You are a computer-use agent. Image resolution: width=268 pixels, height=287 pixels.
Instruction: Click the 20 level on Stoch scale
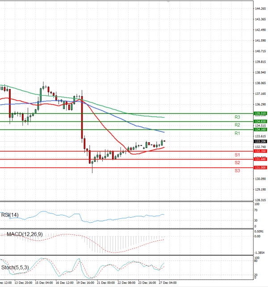(256, 275)
